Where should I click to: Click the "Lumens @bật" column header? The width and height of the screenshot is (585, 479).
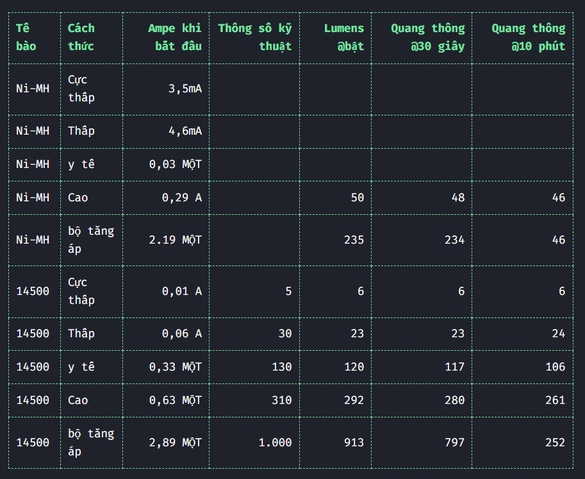pyautogui.click(x=343, y=37)
